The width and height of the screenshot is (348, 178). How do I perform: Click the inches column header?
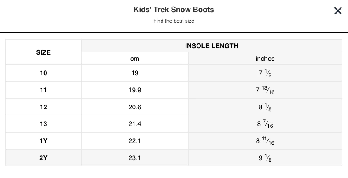click(x=265, y=59)
